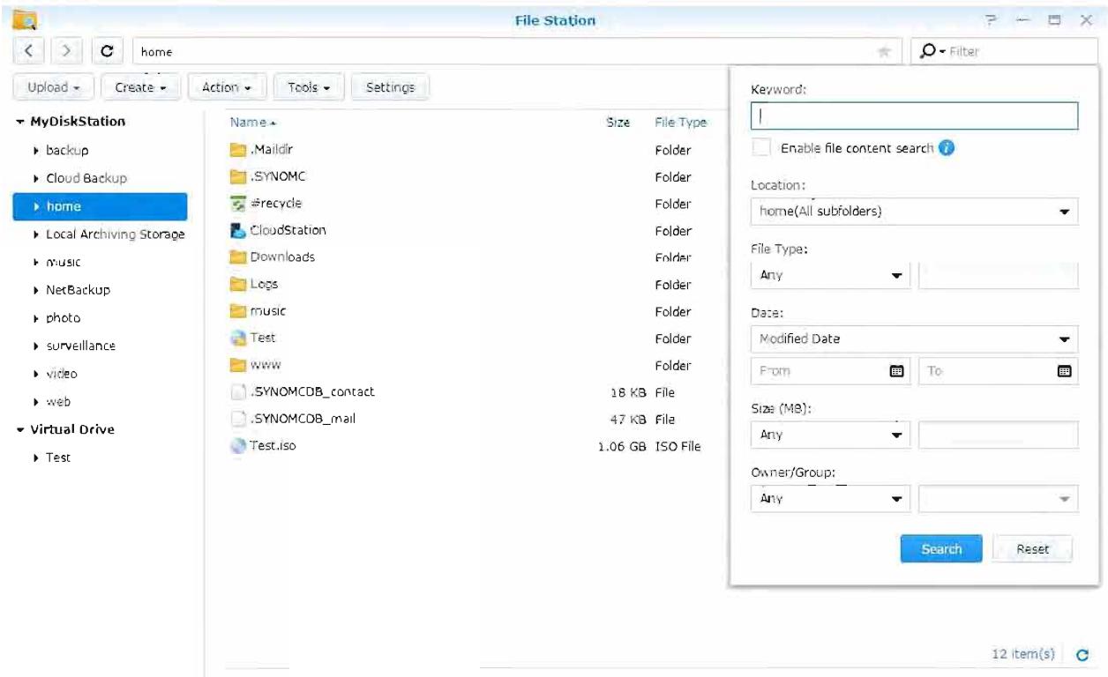This screenshot has height=677, width=1108.
Task: Select home folder in the sidebar
Action: coord(100,206)
